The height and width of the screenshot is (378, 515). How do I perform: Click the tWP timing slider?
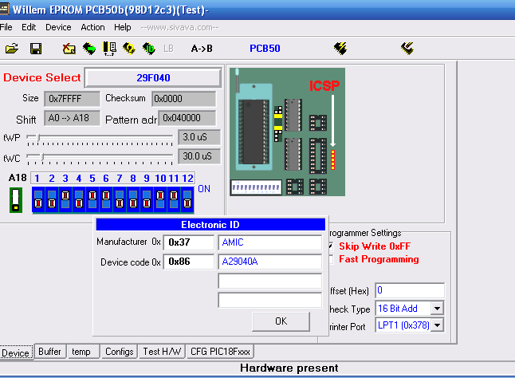(x=100, y=137)
